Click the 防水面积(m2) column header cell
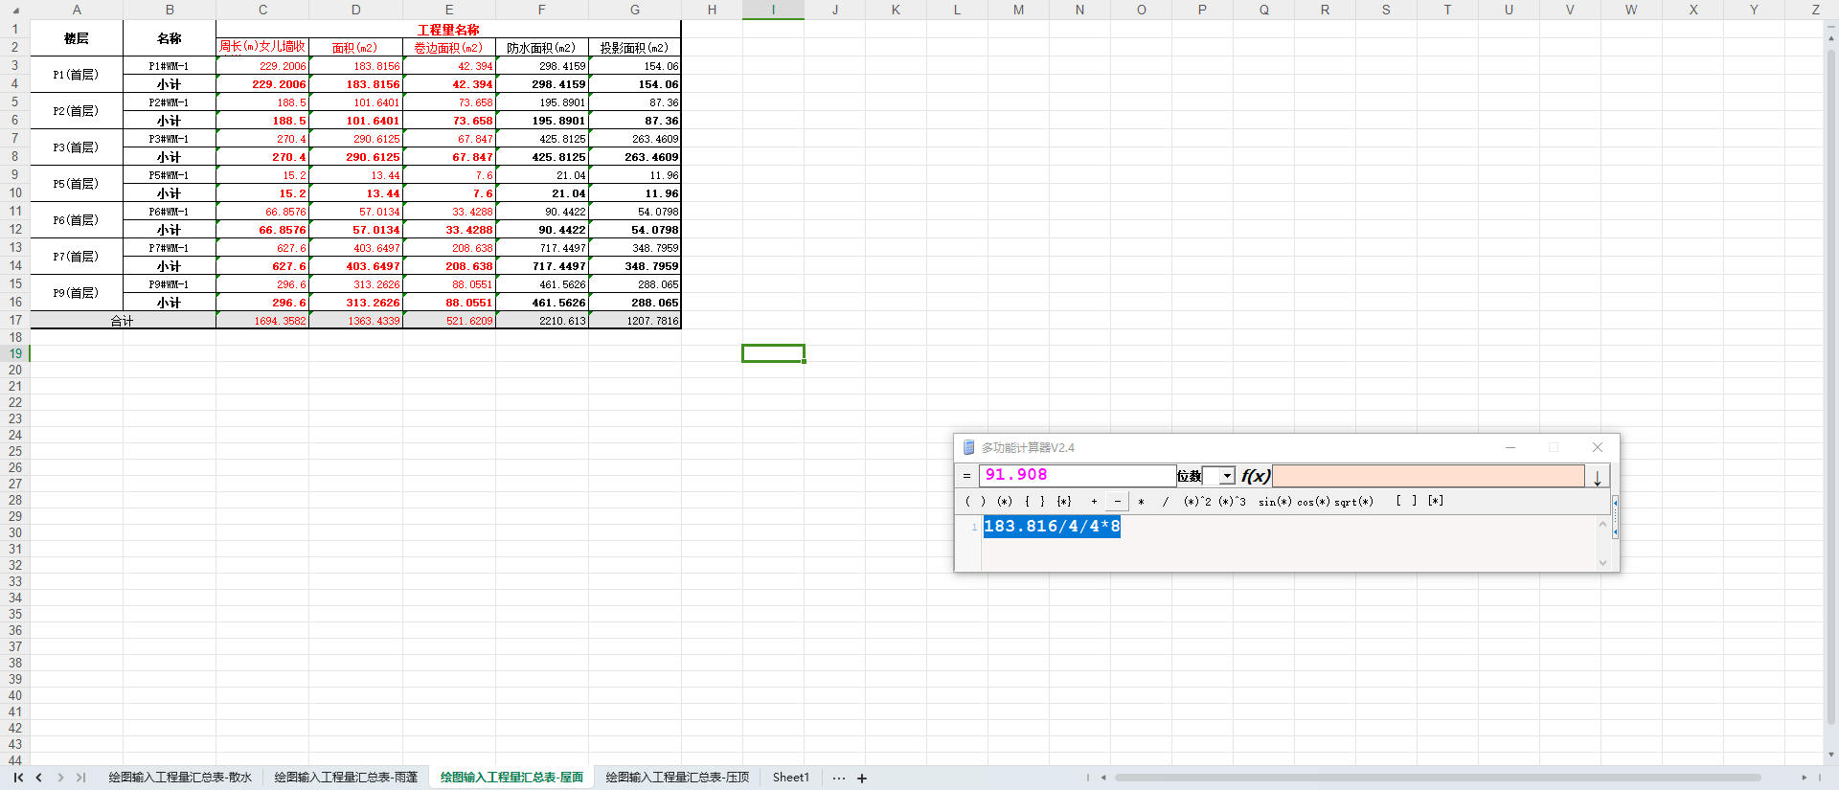 pyautogui.click(x=541, y=48)
